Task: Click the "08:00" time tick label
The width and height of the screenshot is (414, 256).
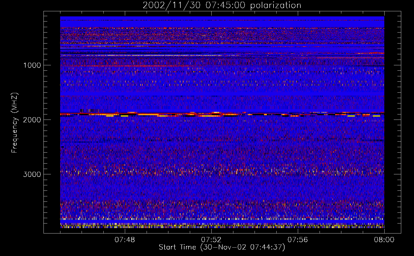Action: pyautogui.click(x=384, y=240)
